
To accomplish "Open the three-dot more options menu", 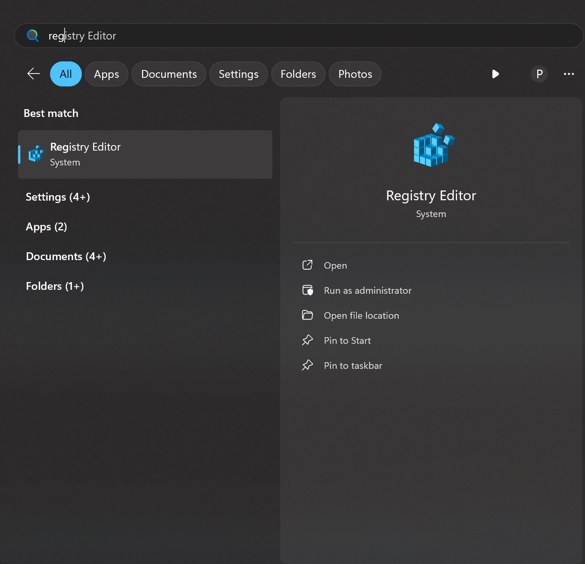I will pos(569,74).
